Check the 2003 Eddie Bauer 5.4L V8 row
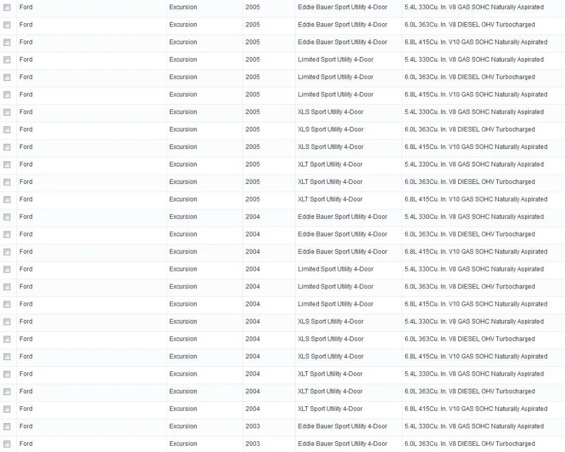The image size is (565, 452). point(7,427)
